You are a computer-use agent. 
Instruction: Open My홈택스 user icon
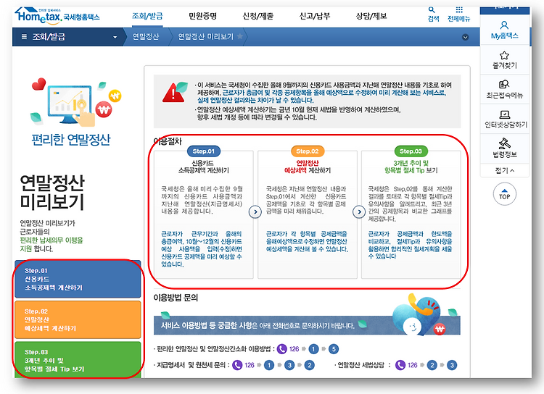(504, 25)
